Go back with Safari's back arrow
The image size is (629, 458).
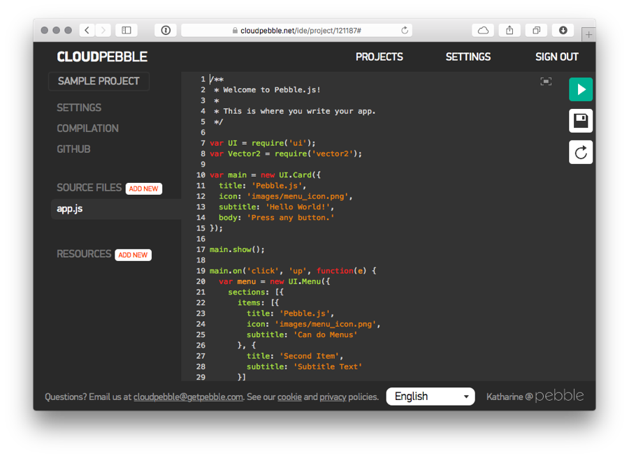point(87,30)
